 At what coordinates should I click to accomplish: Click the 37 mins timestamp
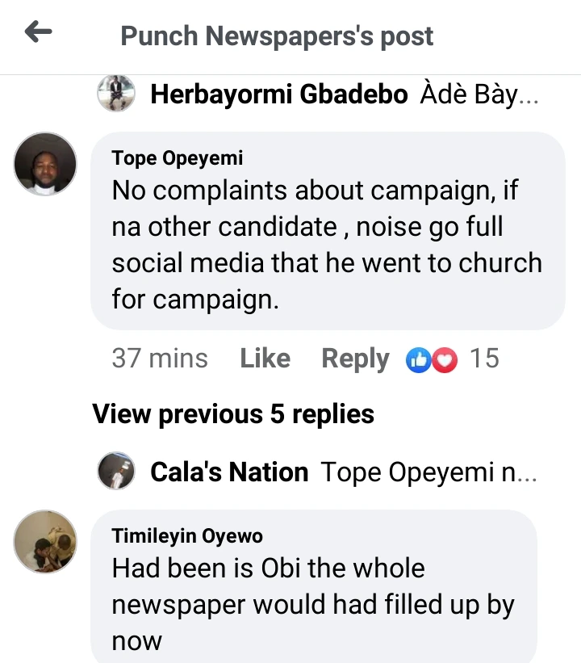click(160, 359)
